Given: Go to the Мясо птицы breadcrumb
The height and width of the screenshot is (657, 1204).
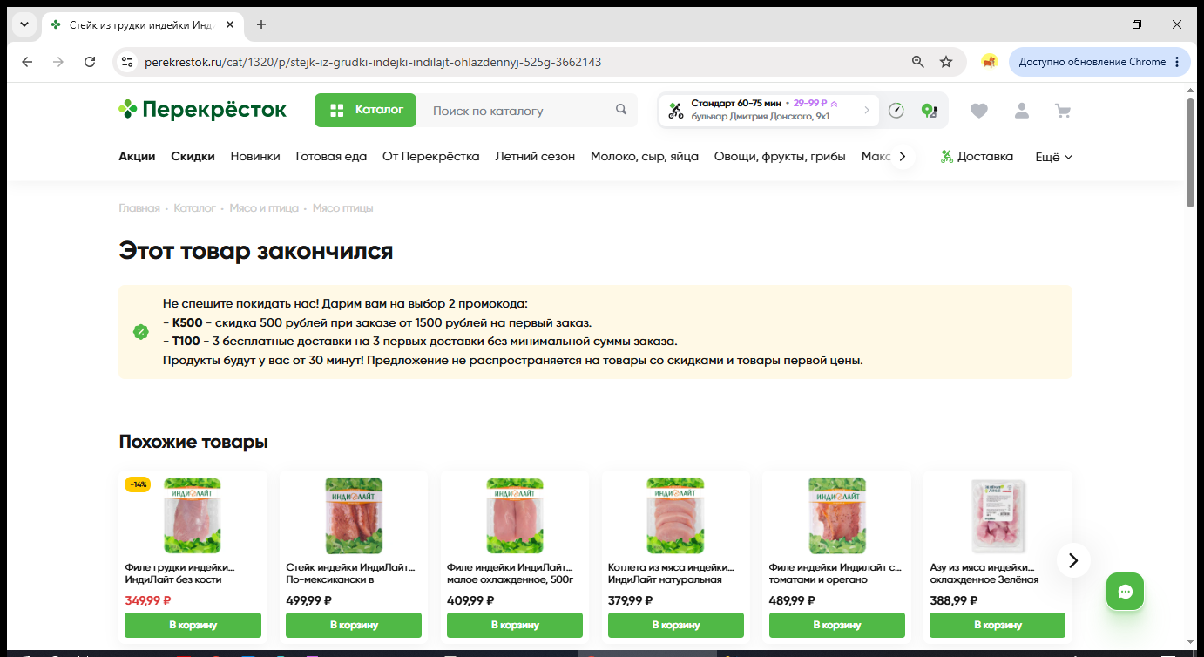Looking at the screenshot, I should (342, 208).
